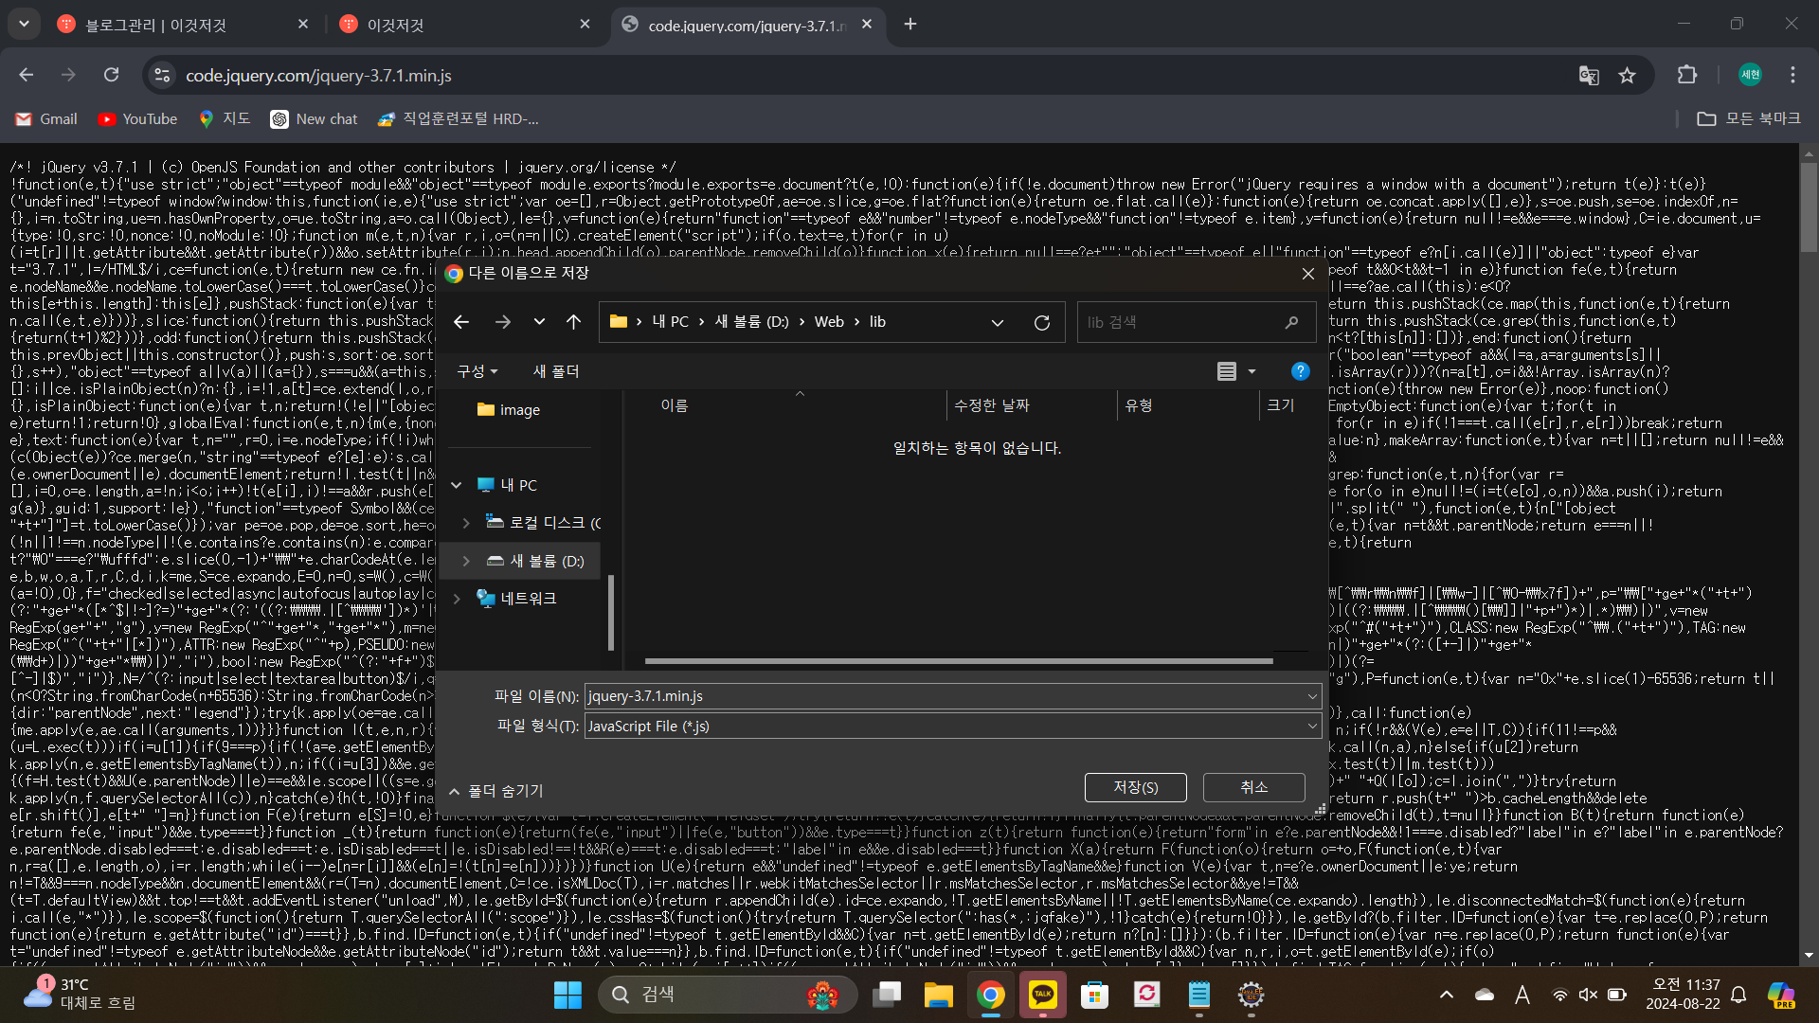This screenshot has width=1819, height=1023.
Task: Open the dialog help icon
Action: 1301,371
